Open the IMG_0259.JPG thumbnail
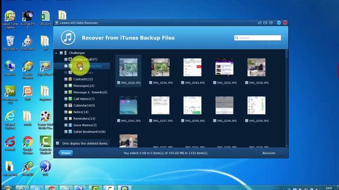The height and width of the screenshot is (190, 339). (x=192, y=106)
